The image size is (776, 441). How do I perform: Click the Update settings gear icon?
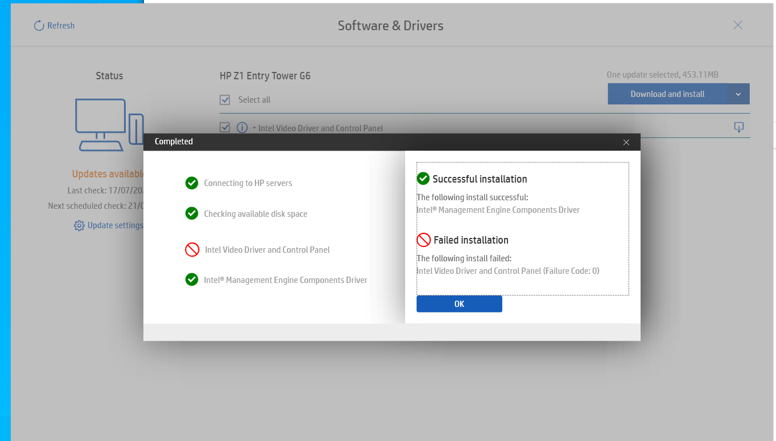point(79,226)
